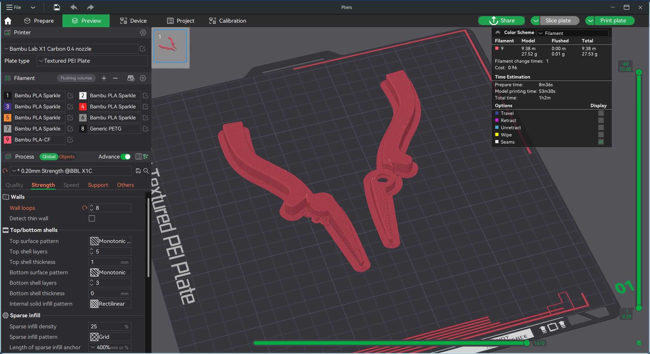Screen dimensions: 650x354
Task: Open the Calibration tab
Action: pos(228,21)
